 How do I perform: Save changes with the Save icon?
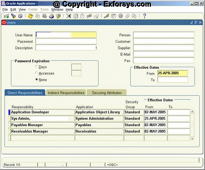click(31, 16)
